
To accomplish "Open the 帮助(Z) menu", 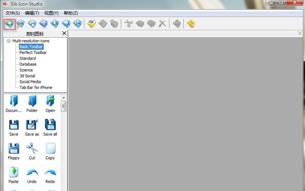I will pos(71,13).
